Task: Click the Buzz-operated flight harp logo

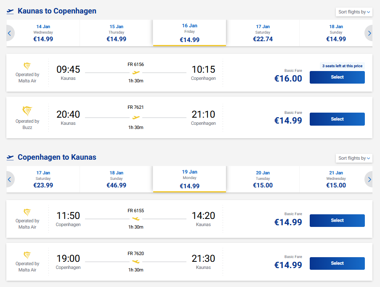Action: point(27,111)
